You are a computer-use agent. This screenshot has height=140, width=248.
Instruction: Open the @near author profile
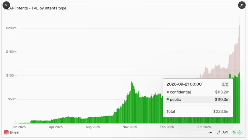coord(14,132)
